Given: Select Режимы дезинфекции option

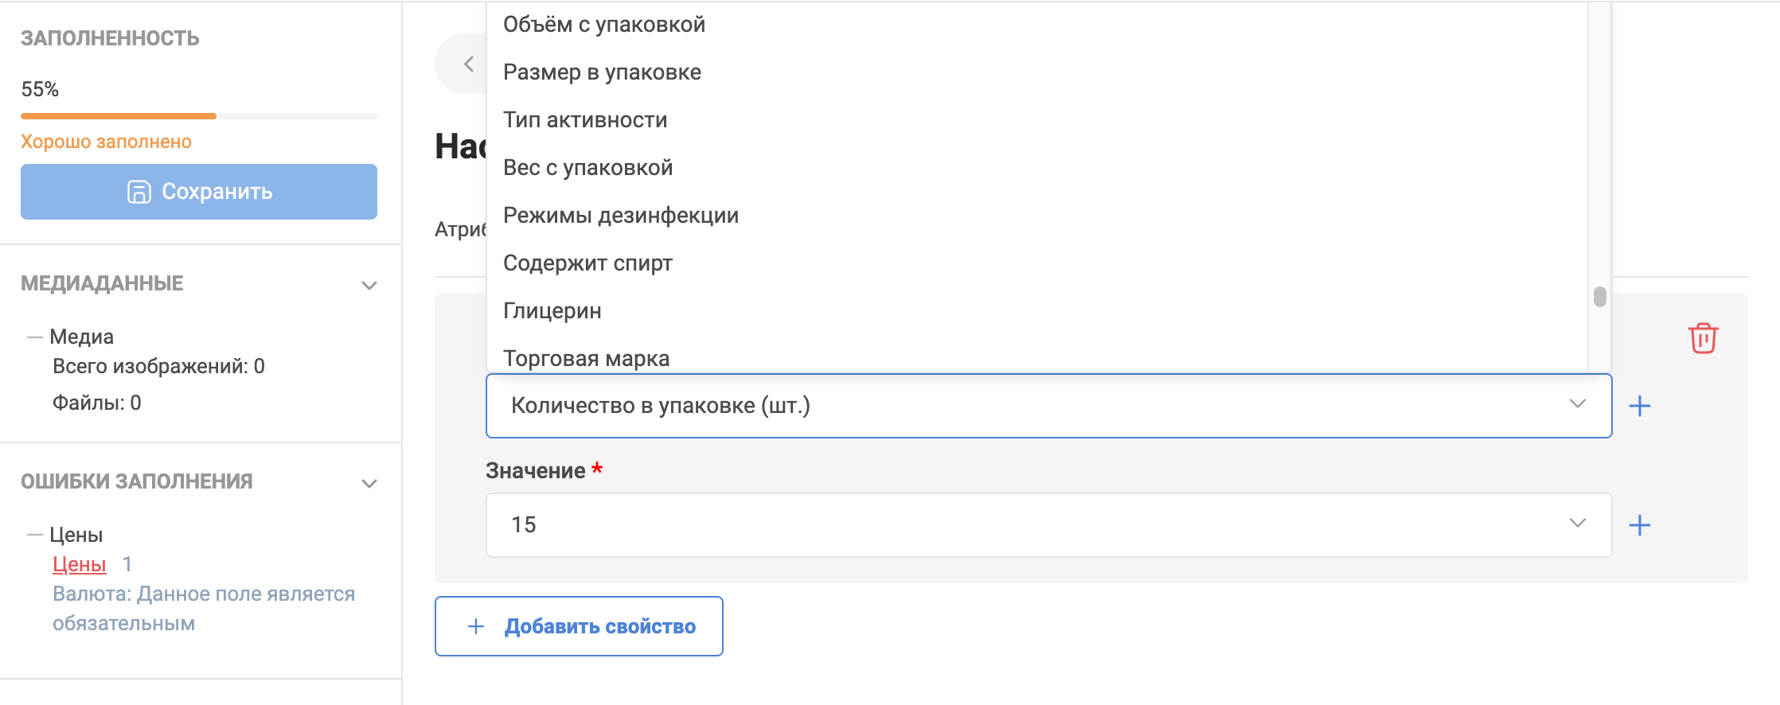Looking at the screenshot, I should click(x=621, y=216).
